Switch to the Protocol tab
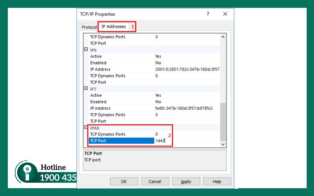Screen dimensions: 314x196 89,27
